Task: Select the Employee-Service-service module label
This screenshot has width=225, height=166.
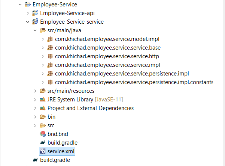Action: [x=72, y=22]
